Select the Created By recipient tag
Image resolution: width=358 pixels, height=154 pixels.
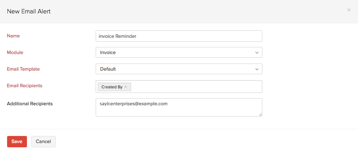click(112, 87)
